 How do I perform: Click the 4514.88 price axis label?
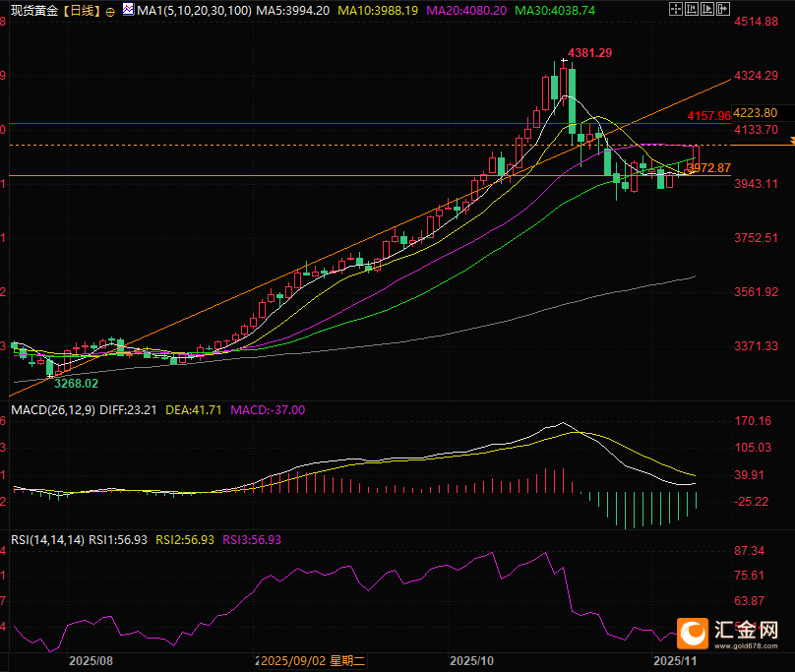[756, 22]
